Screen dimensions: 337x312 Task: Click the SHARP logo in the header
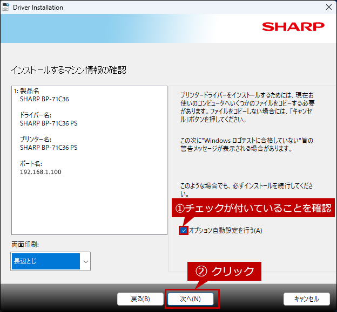coord(293,26)
